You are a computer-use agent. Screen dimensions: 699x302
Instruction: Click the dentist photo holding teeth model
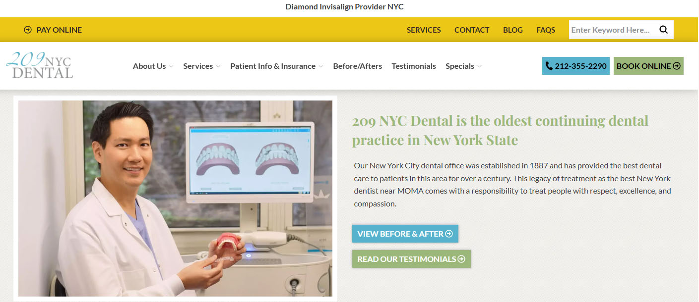click(175, 199)
